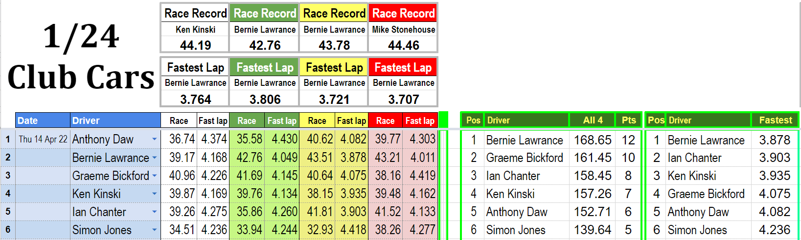This screenshot has width=801, height=240.
Task: Select the 168.65 total cell for Bernie Lawrance
Action: coord(593,140)
